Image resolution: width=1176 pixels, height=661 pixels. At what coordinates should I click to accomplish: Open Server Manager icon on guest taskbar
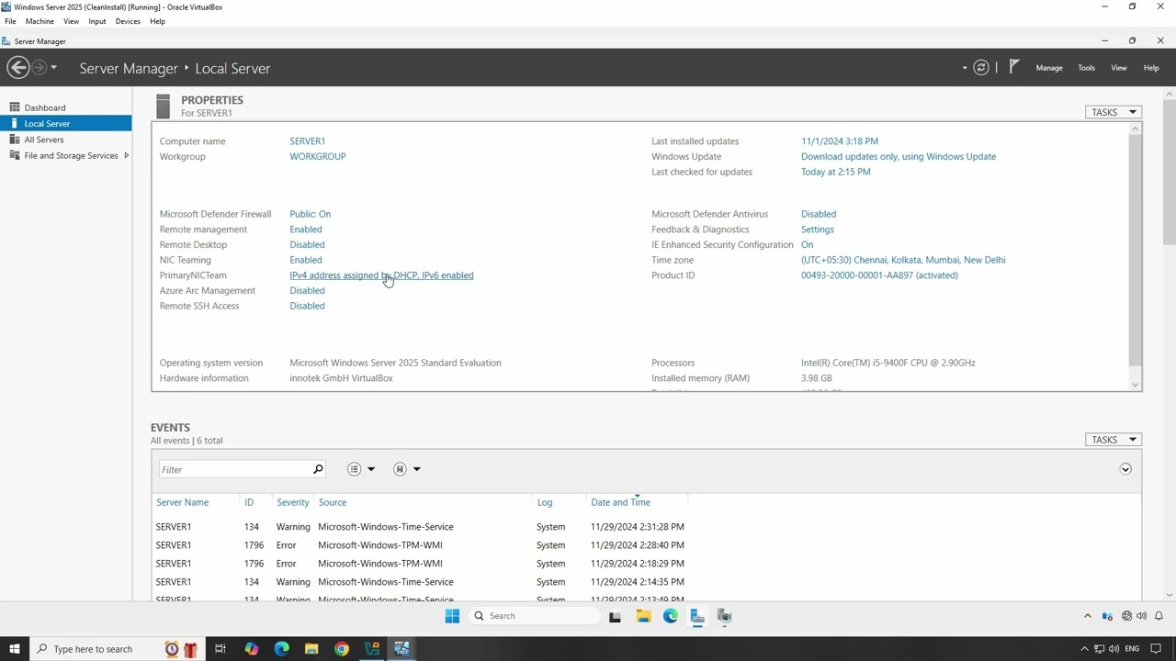[x=697, y=616]
